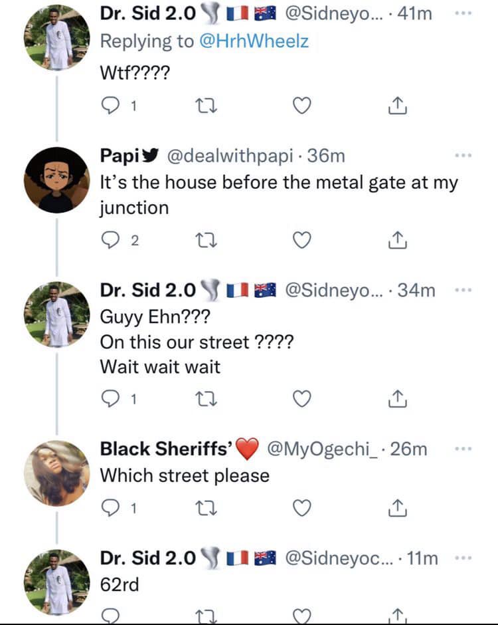Like the "Wait wait wait" tweet
Image resolution: width=498 pixels, height=625 pixels.
pos(302,399)
